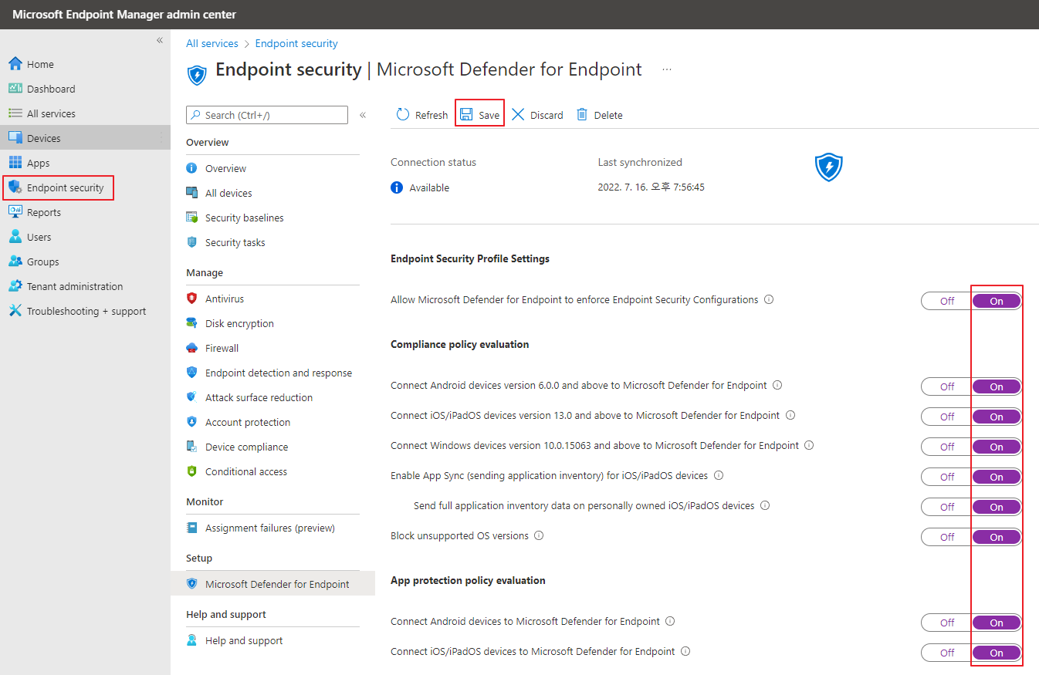Click info icon beside Enable App Sync setting
Image resolution: width=1039 pixels, height=675 pixels.
coord(718,475)
